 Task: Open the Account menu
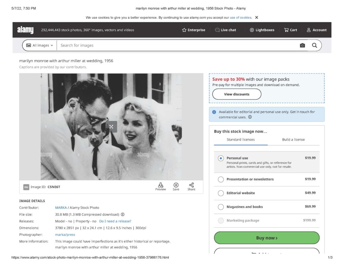316,30
